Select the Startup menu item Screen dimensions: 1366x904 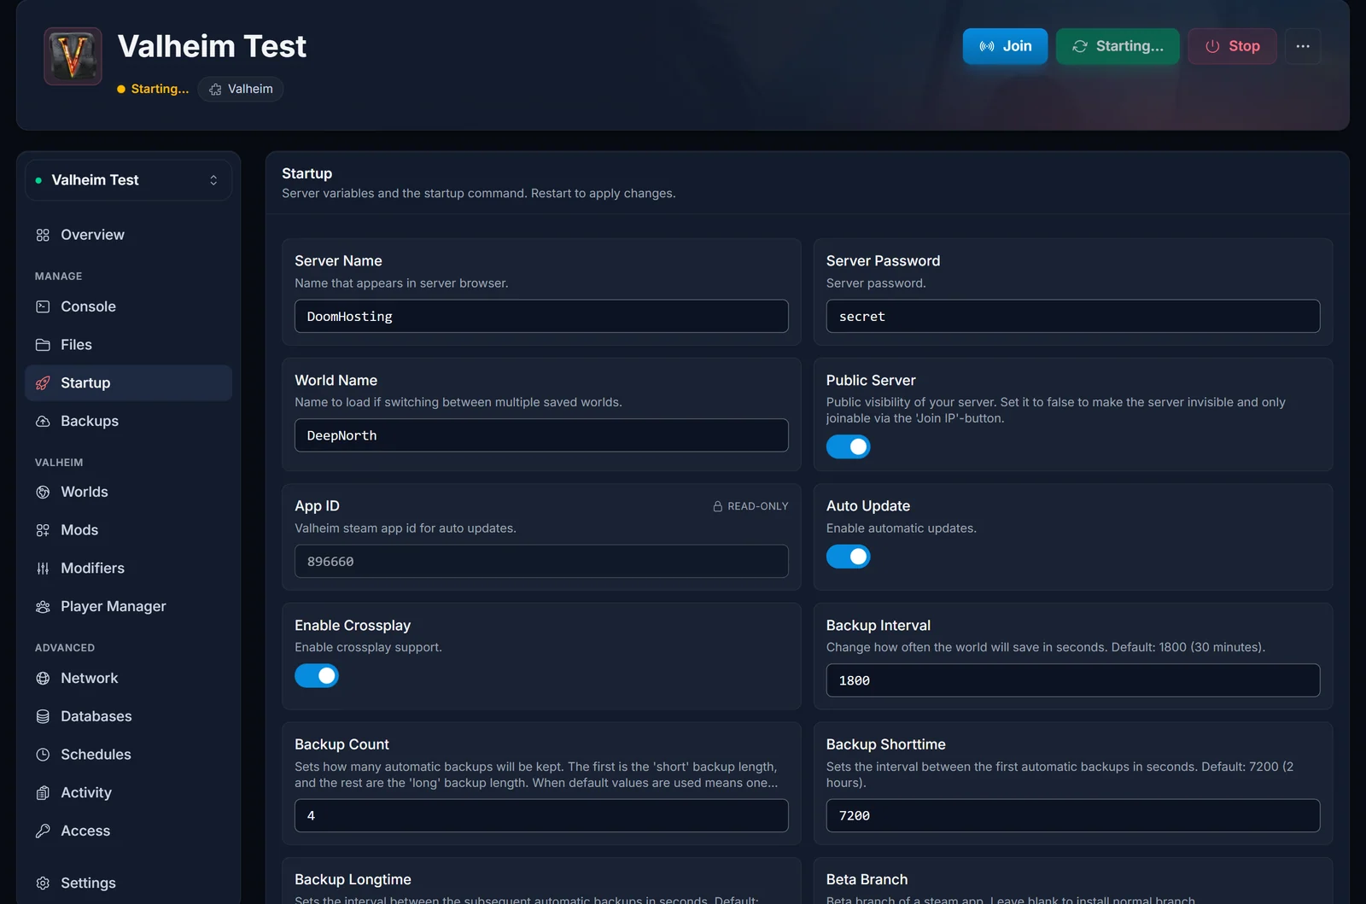point(128,383)
